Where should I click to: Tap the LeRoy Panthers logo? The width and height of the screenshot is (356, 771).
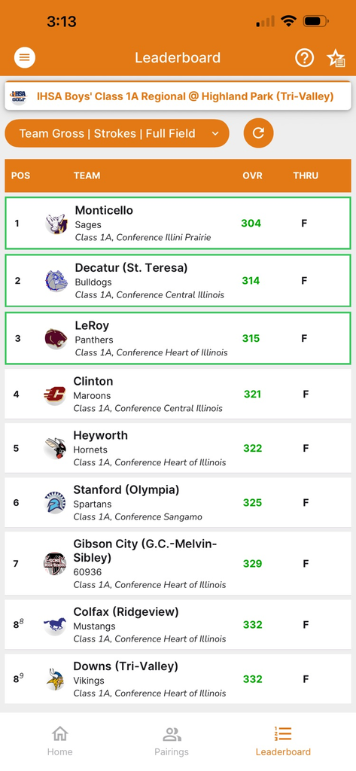coord(56,339)
